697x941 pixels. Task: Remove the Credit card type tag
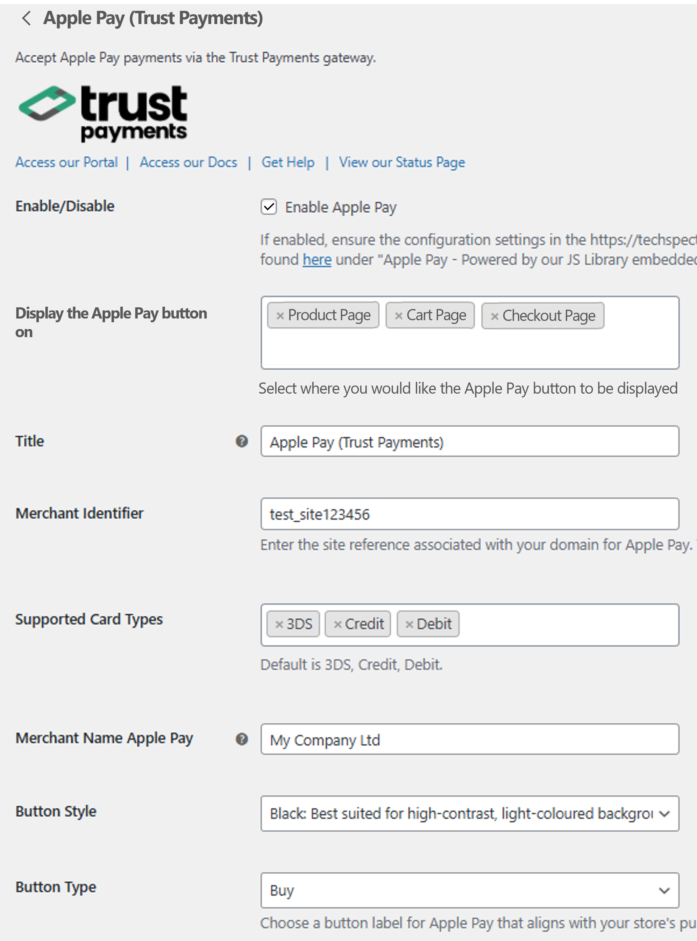337,624
